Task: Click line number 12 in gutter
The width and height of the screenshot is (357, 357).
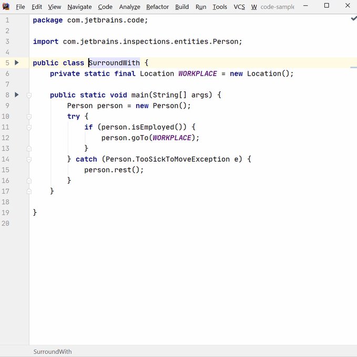Action: click(5, 138)
